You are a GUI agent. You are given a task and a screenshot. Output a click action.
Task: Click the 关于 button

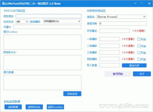(x=142, y=74)
